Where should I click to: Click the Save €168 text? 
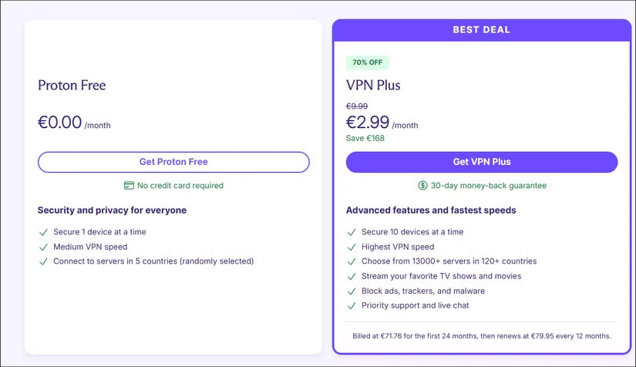[365, 139]
